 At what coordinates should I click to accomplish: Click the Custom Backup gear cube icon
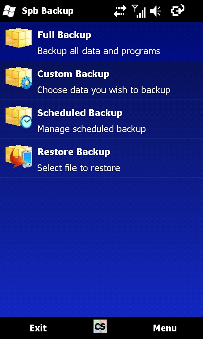click(x=19, y=78)
